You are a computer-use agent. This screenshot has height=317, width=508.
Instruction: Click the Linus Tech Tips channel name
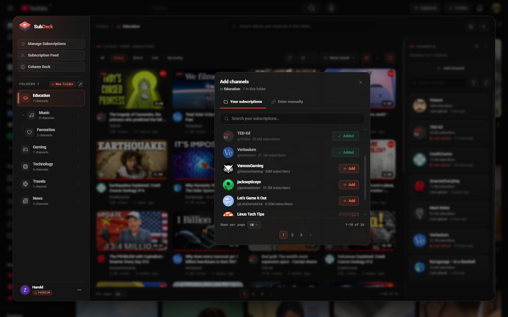pos(251,214)
